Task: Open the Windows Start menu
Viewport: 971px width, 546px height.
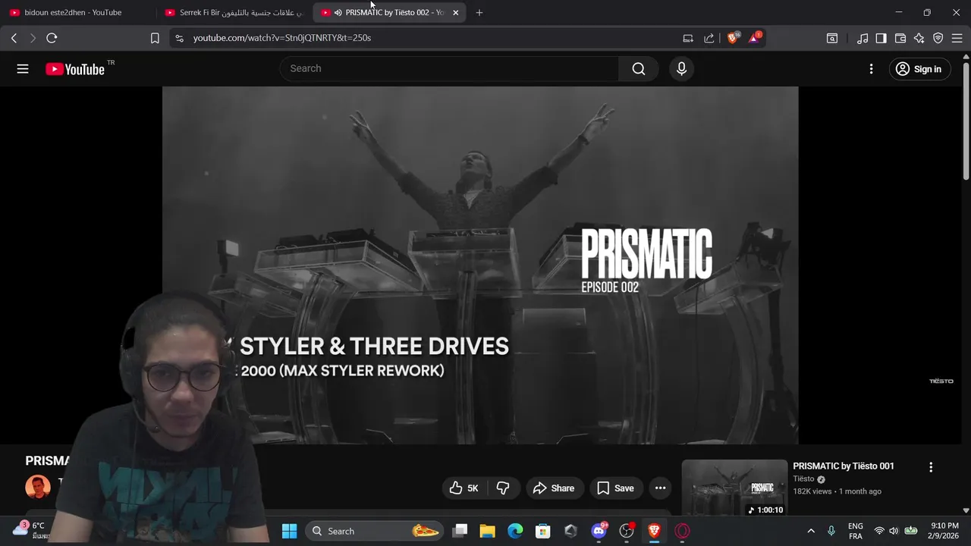Action: [x=289, y=531]
